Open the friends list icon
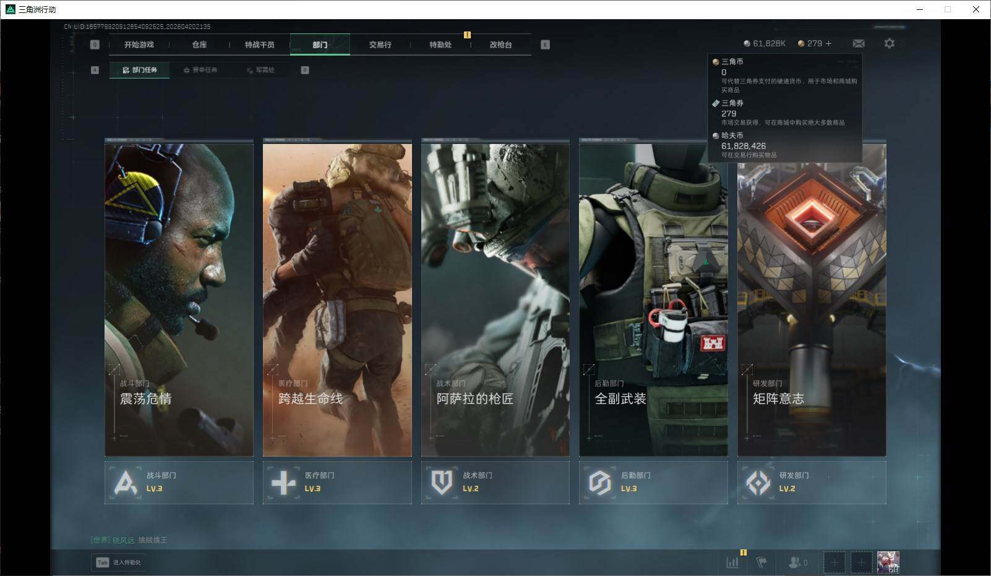This screenshot has height=576, width=991. [x=795, y=562]
